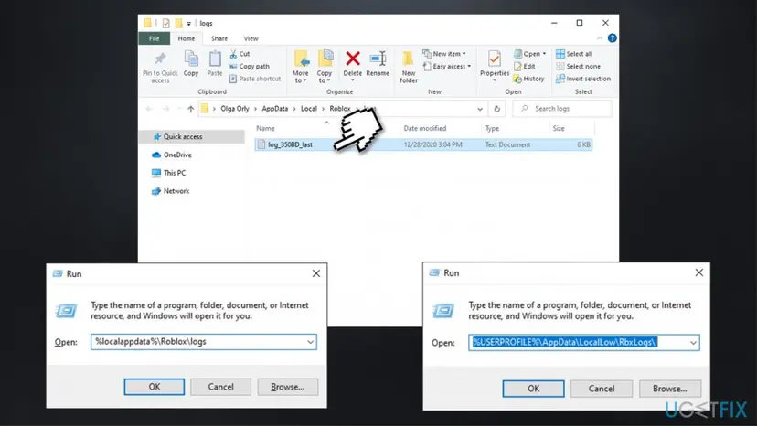Click Pin to Quick access icon
Viewport: 757px width, 427px height.
tap(160, 59)
